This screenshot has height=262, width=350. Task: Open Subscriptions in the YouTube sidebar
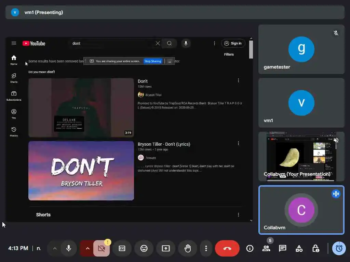(x=14, y=96)
